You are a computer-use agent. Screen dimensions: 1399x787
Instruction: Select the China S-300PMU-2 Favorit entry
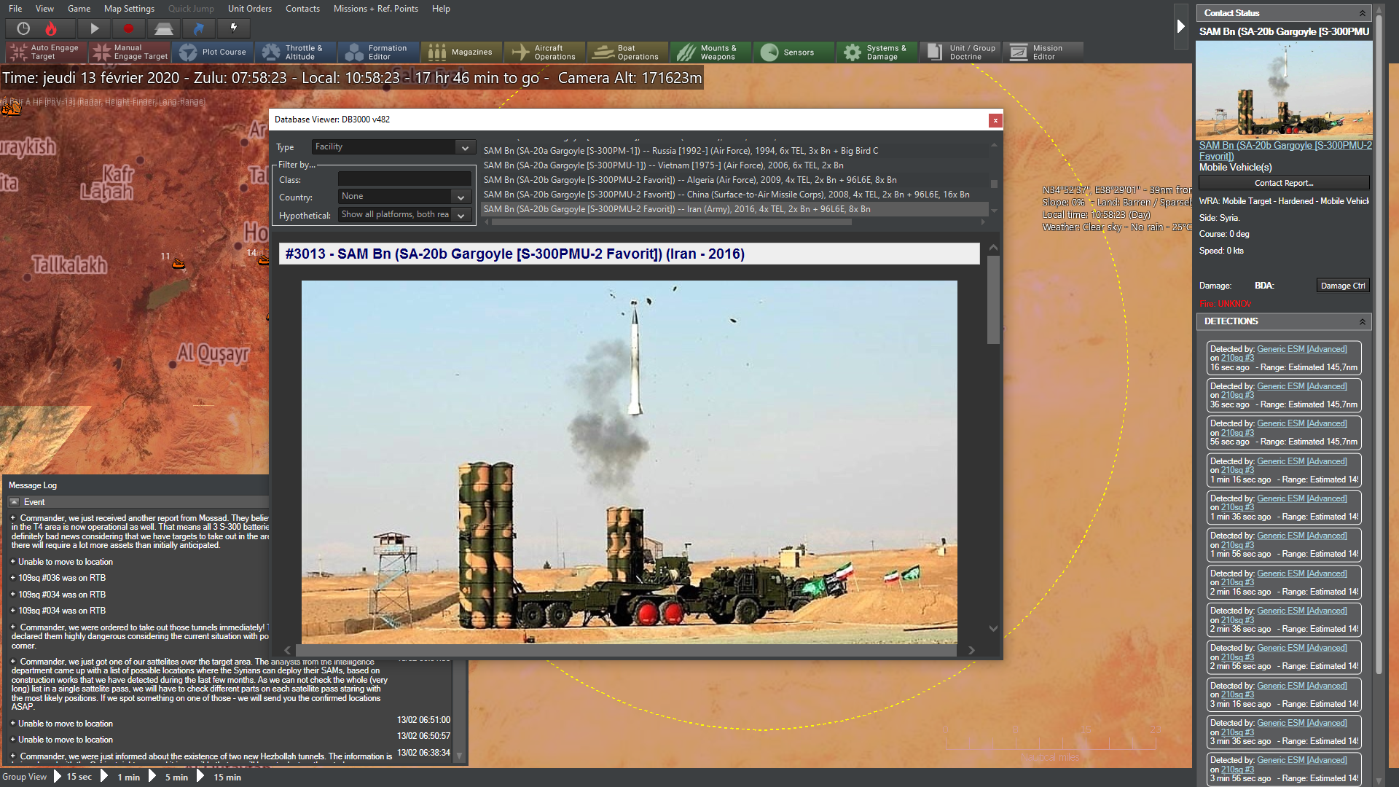[726, 195]
